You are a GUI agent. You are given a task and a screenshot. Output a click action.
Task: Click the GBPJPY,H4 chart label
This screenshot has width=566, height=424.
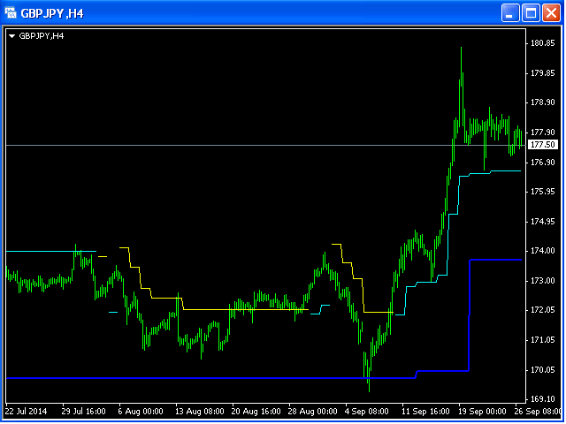point(42,36)
